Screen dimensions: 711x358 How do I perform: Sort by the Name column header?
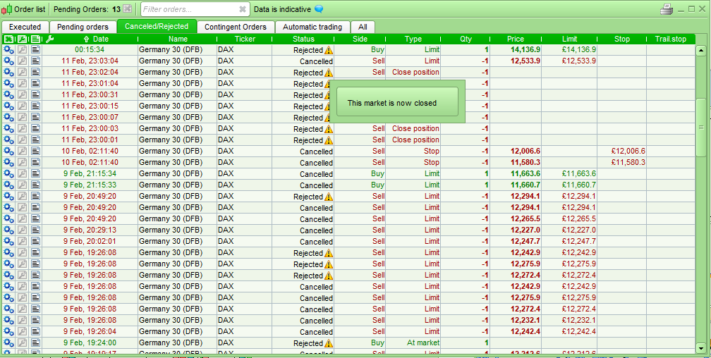[178, 39]
